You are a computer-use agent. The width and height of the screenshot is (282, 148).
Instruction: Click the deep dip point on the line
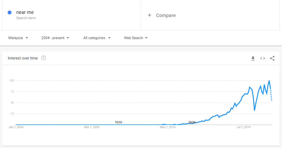pos(254,110)
